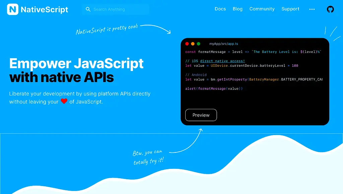Screen dimensions: 343x194
Task: Click the yellow traffic-light dot
Action: coord(193,44)
